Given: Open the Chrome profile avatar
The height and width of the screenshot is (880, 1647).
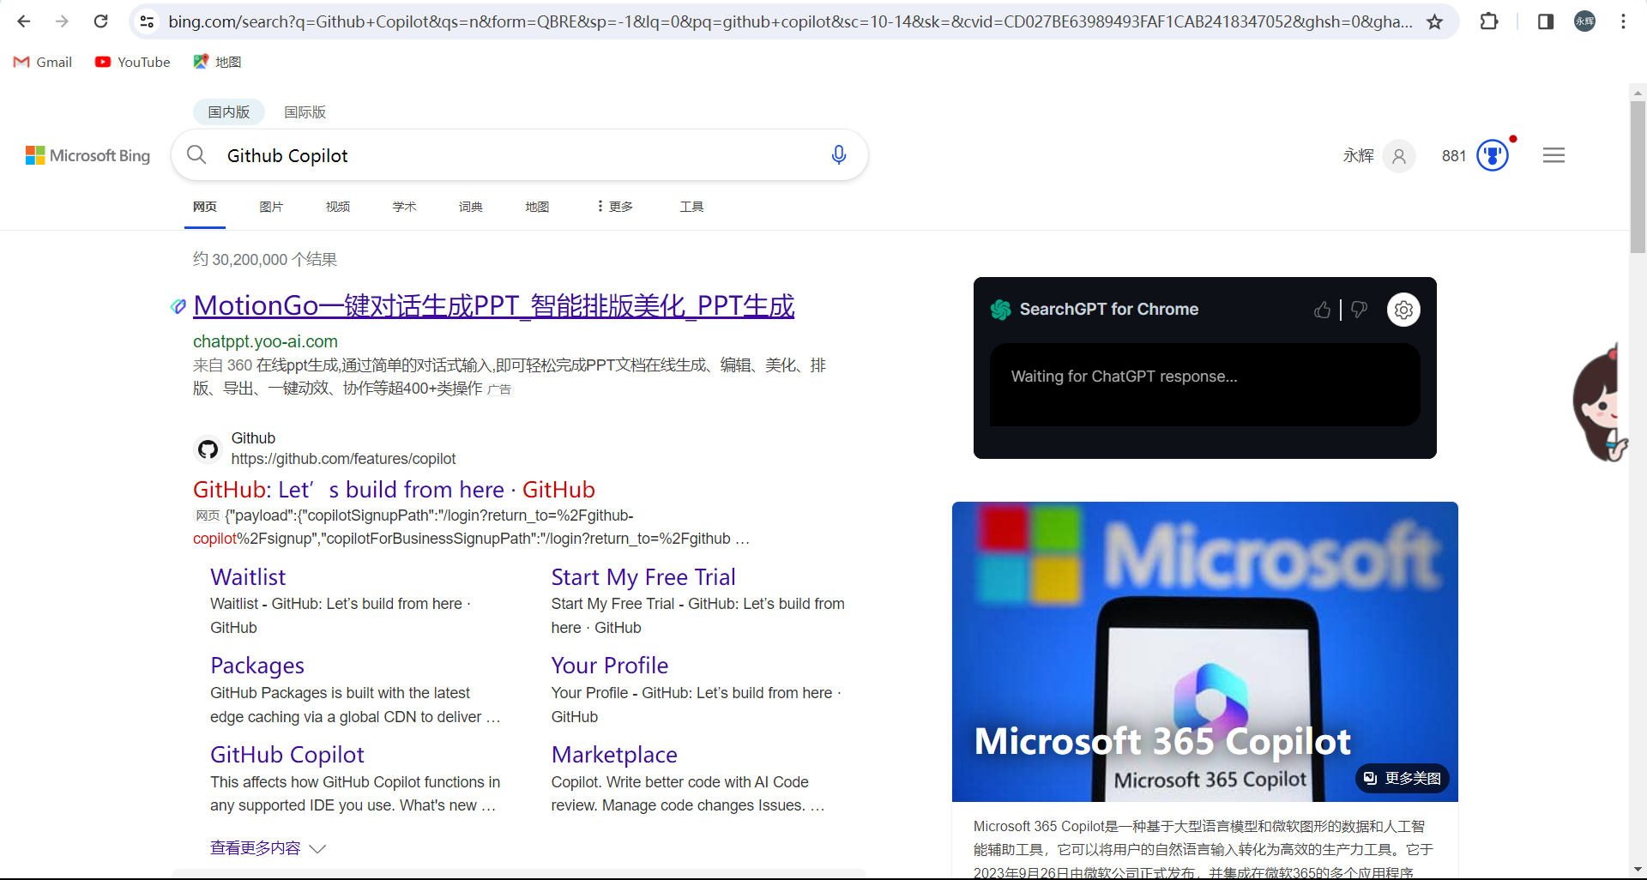Looking at the screenshot, I should (x=1585, y=21).
